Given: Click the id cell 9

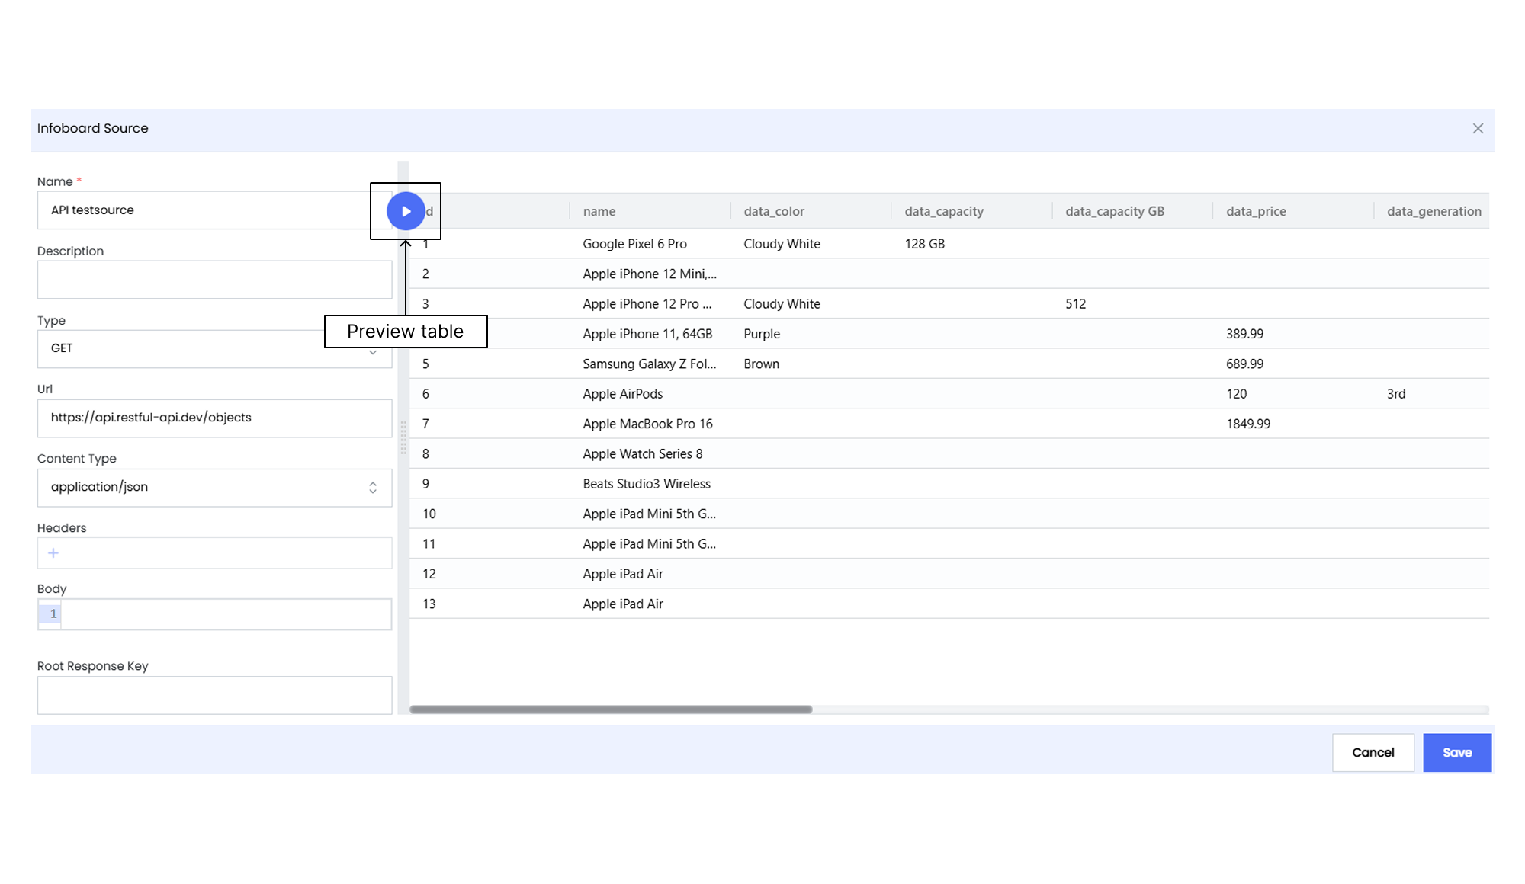Looking at the screenshot, I should coord(490,484).
